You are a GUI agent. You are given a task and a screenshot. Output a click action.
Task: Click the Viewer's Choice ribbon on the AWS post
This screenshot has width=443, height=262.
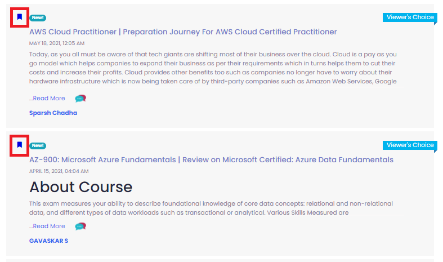pyautogui.click(x=410, y=17)
